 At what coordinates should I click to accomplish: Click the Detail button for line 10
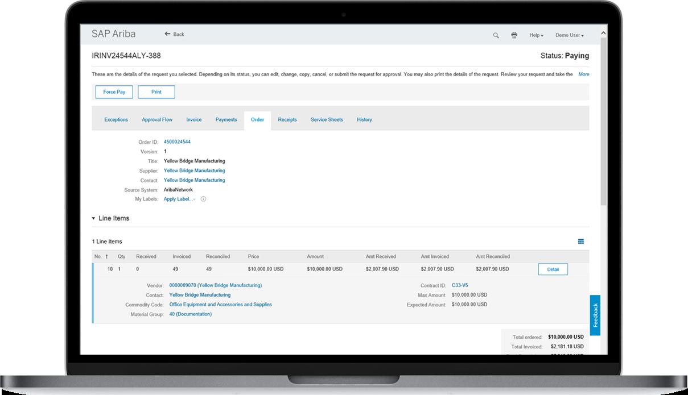[553, 269]
